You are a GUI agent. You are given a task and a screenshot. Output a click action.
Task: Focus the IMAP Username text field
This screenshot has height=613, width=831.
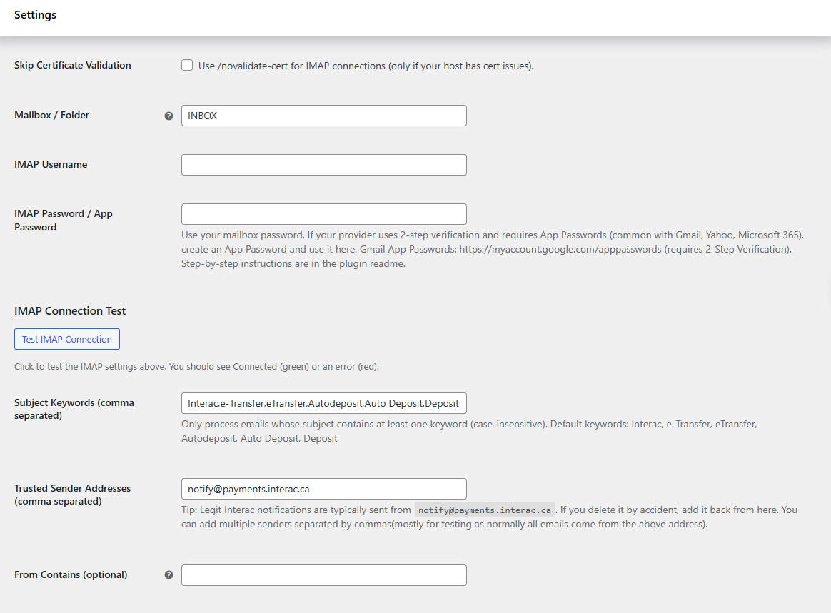click(323, 165)
